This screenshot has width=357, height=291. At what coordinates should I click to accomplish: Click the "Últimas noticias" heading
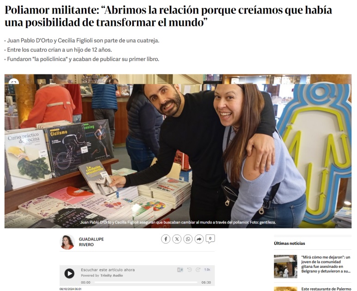[x=289, y=243]
